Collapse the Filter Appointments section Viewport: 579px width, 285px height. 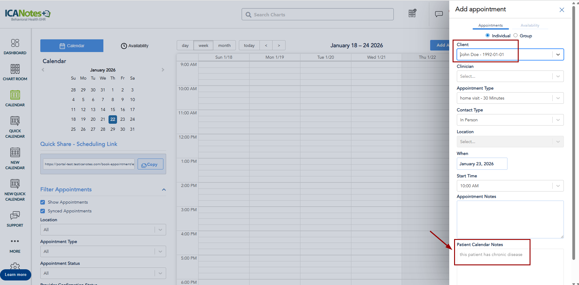(x=164, y=190)
